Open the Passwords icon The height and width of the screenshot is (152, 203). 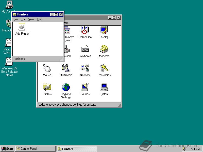click(x=104, y=68)
